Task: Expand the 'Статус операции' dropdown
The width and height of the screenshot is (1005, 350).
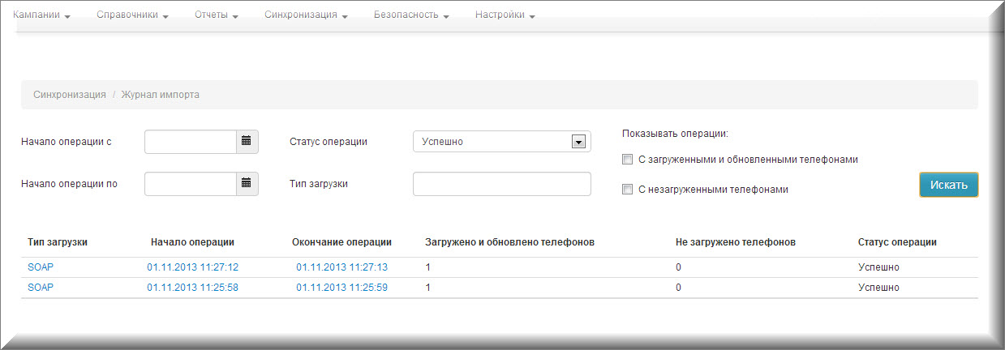Action: [578, 142]
